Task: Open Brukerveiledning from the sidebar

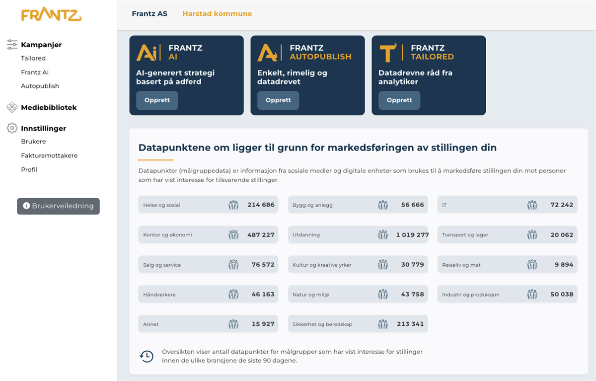Action: pos(58,206)
